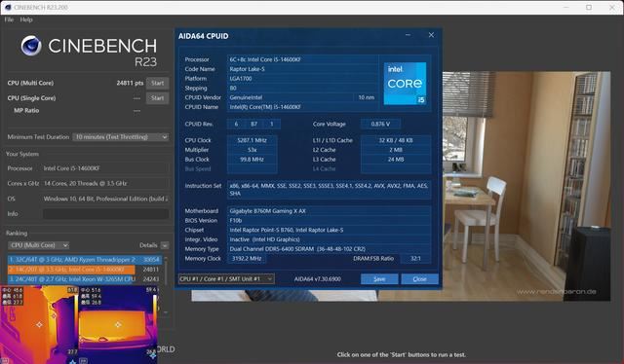Viewport: 624px width, 364px height.
Task: Open the CPU (Multi Core) ranking dropdown
Action: (39, 245)
